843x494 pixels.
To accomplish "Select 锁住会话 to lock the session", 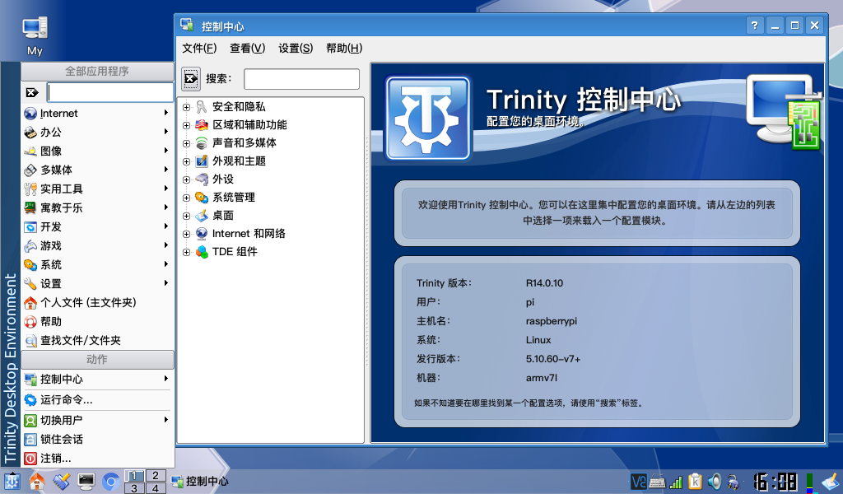I will [x=97, y=439].
